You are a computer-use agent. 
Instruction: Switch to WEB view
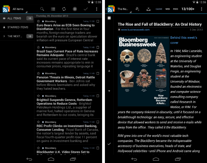click(x=168, y=9)
